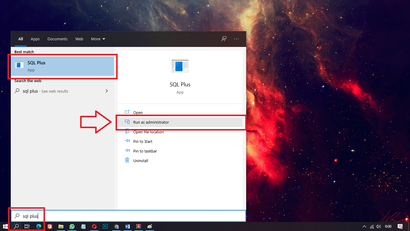Open the search options ellipsis menu

[x=237, y=39]
